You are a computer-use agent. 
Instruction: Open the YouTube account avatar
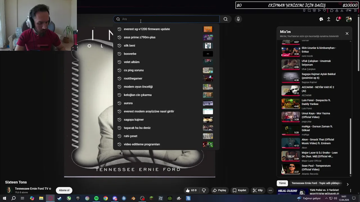tap(349, 19)
